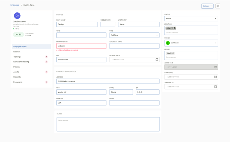Open the Start Date calendar icon

(x=215, y=77)
